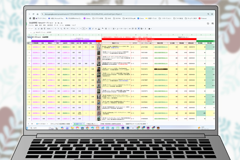Switch to the 下書きに関して sheet tab

[x=91, y=123]
